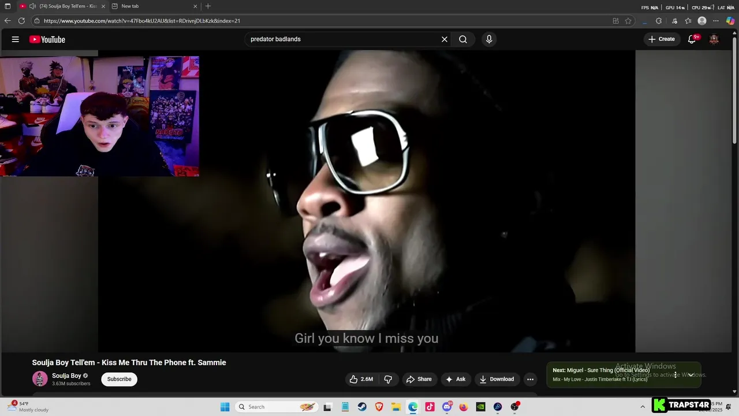Screen dimensions: 739x416
Task: Start voice search with microphone icon
Action: pos(489,39)
